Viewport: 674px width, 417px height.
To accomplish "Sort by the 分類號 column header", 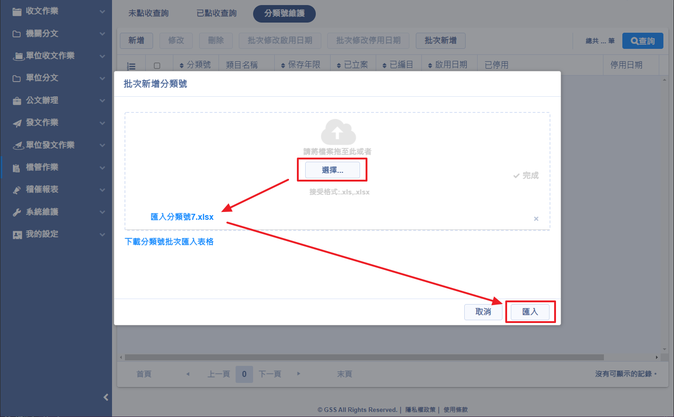I will [195, 65].
